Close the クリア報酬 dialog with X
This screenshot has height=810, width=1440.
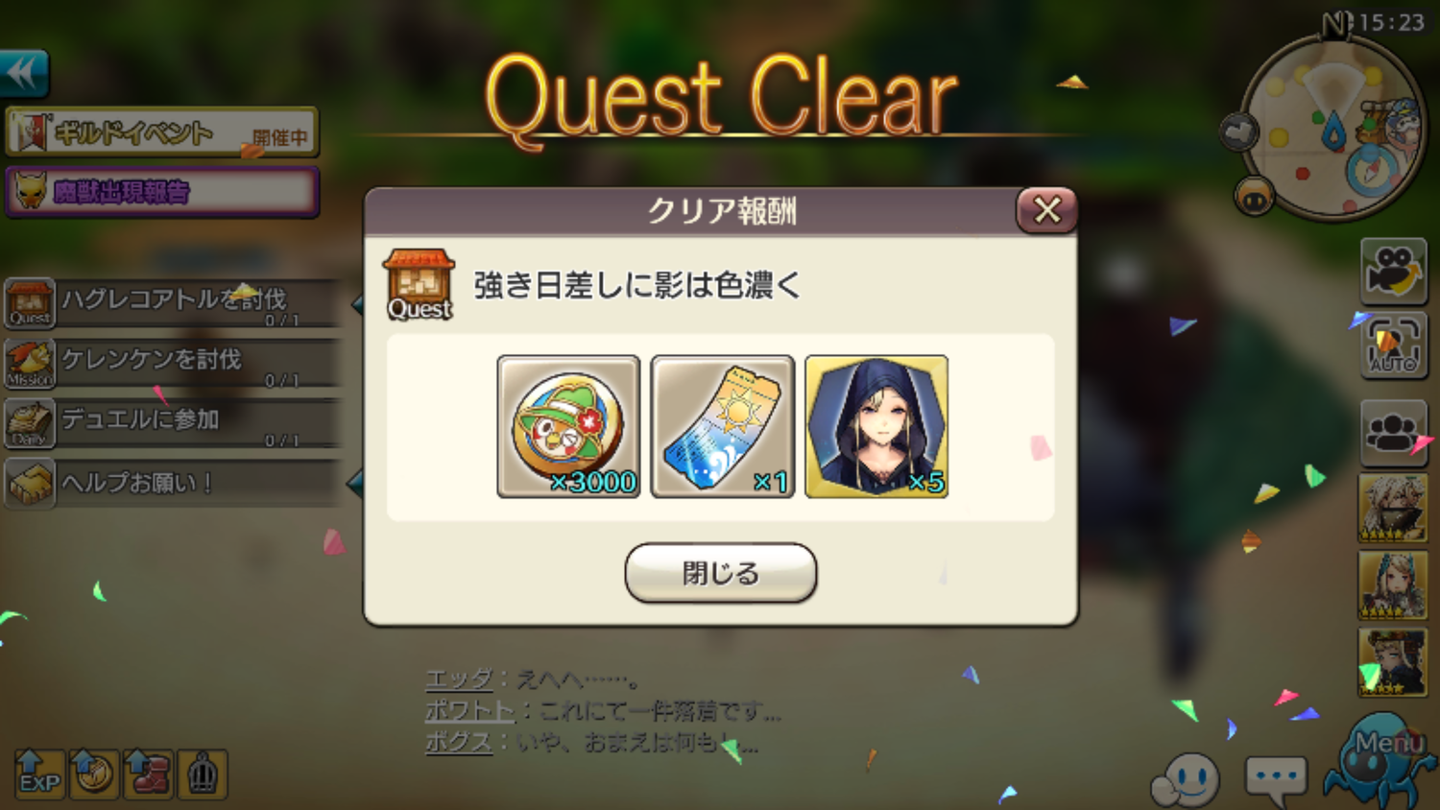click(1046, 210)
